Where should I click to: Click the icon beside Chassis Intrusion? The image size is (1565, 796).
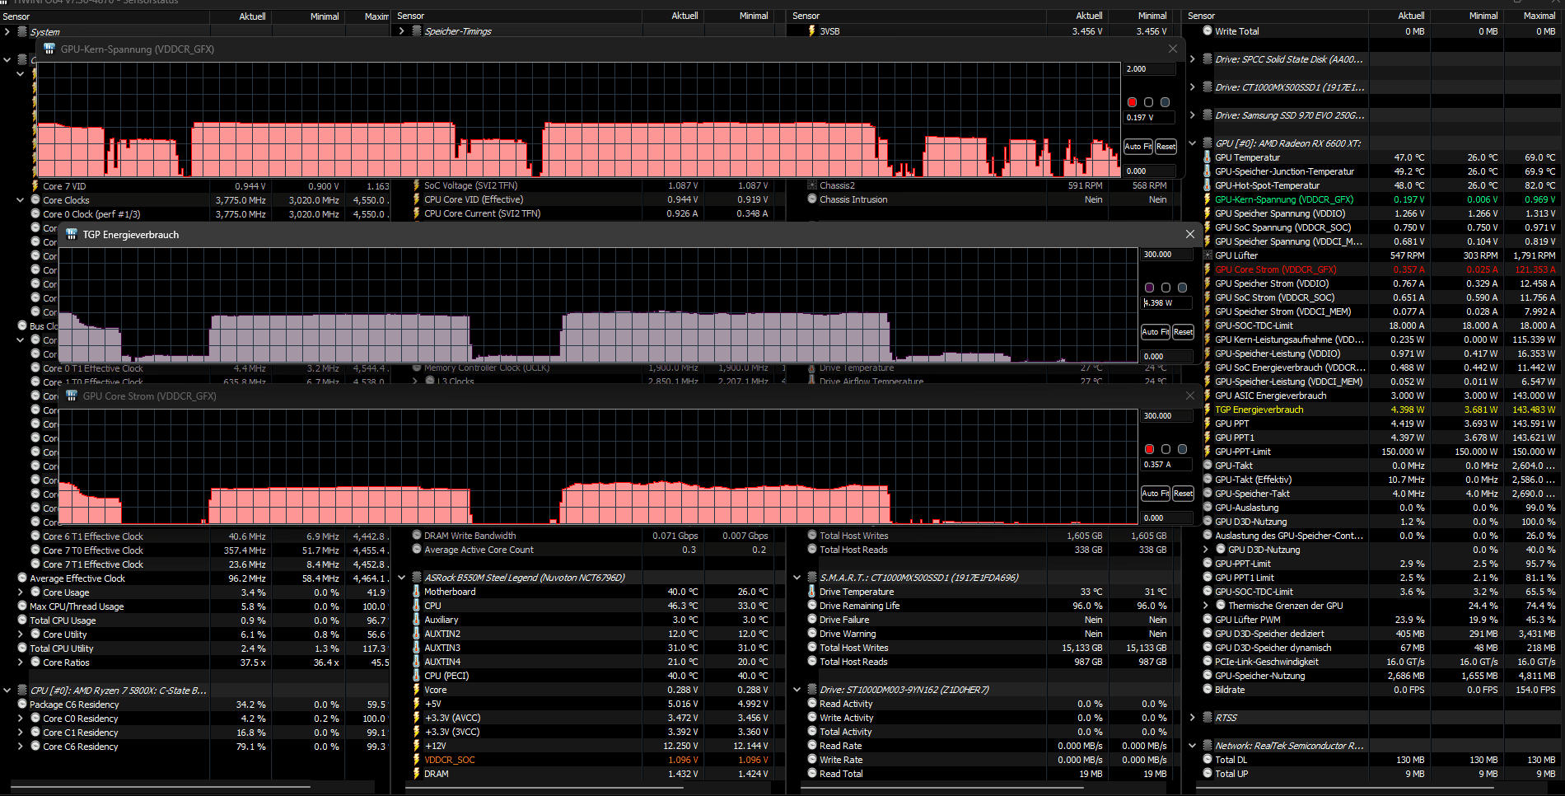click(x=812, y=199)
